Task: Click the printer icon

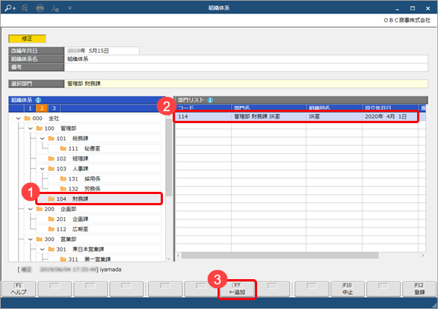Action: 40,8
